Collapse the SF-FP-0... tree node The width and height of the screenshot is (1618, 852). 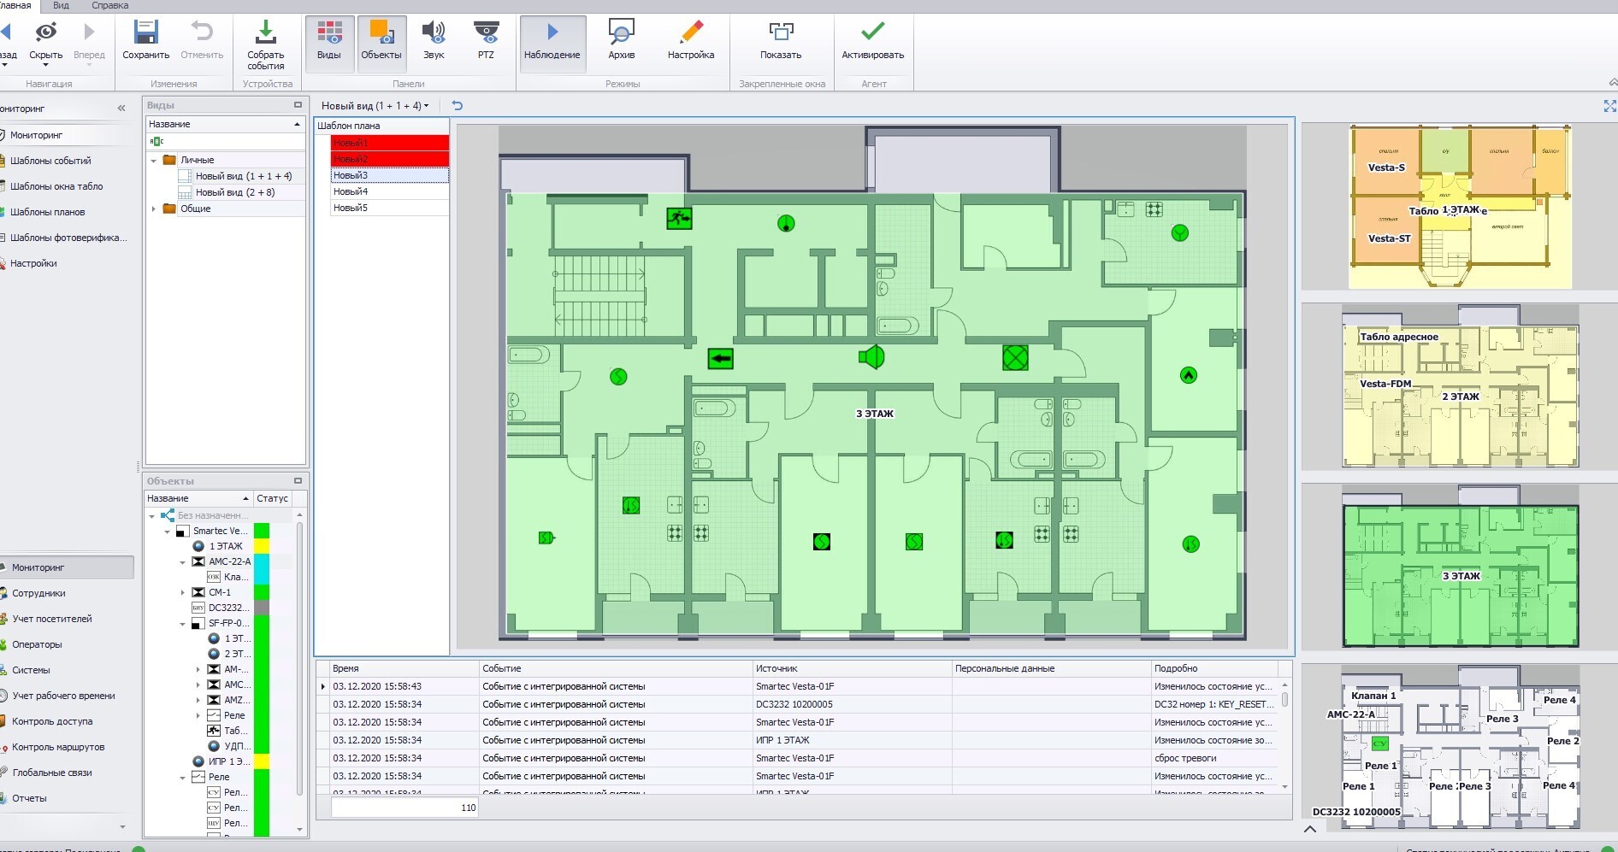(183, 624)
